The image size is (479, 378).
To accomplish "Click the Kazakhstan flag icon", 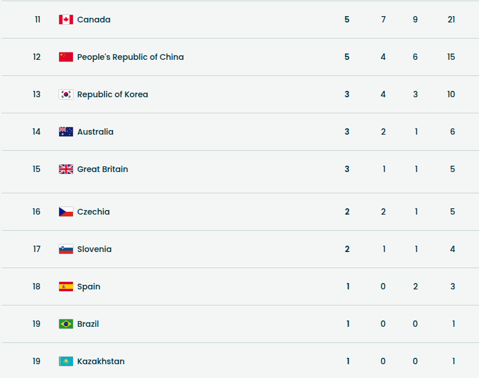I will 66,361.
